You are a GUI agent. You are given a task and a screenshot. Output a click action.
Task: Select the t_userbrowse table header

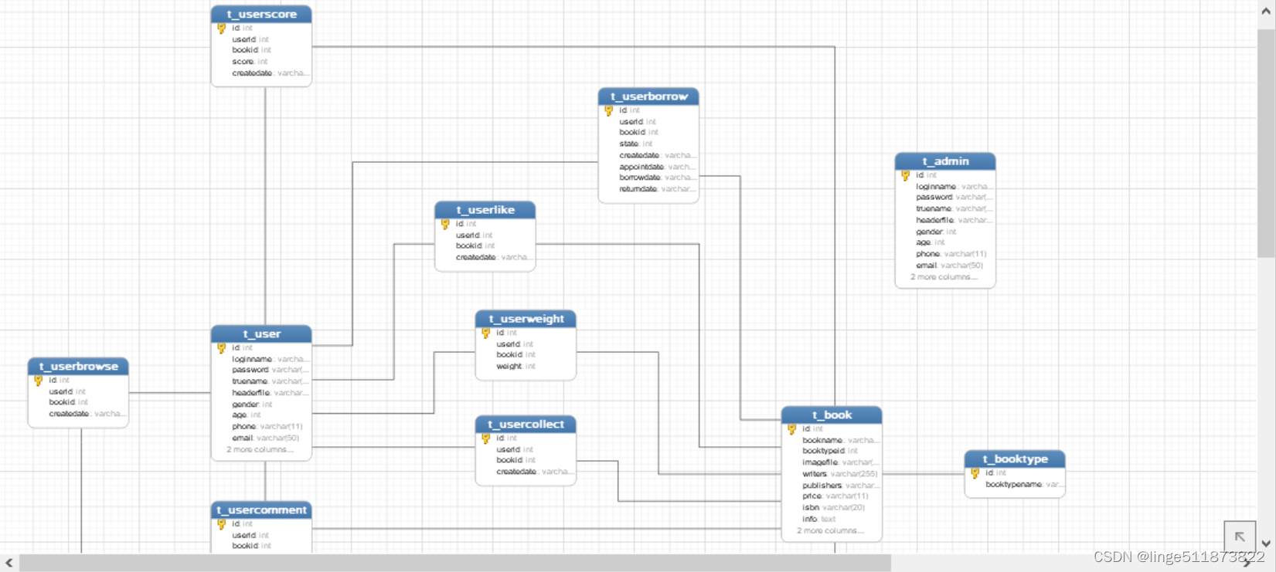coord(78,367)
